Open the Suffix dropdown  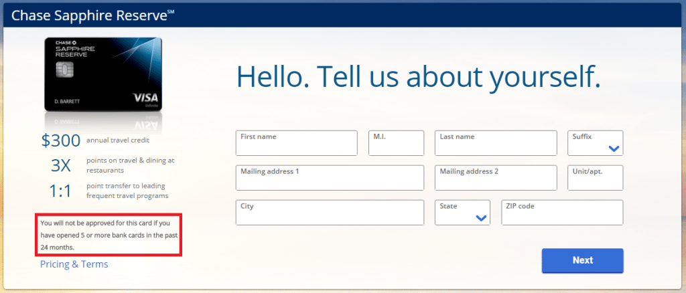595,142
